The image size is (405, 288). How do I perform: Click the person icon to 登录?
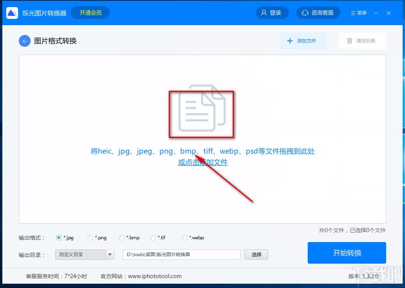(263, 13)
